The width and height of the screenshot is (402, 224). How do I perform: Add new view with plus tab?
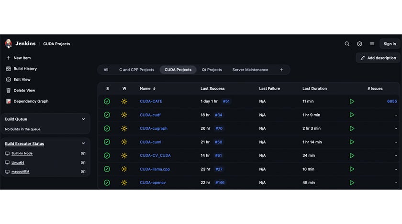(x=281, y=70)
